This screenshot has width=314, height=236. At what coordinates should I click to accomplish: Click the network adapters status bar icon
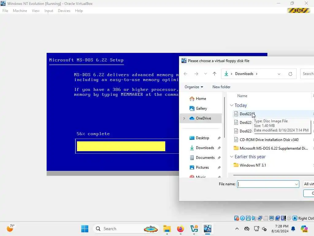coord(260,218)
